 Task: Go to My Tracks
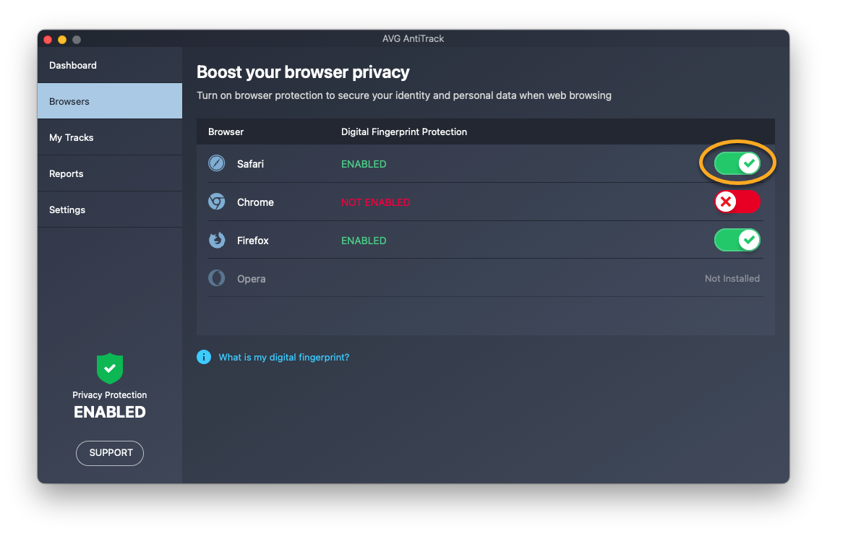pyautogui.click(x=72, y=137)
